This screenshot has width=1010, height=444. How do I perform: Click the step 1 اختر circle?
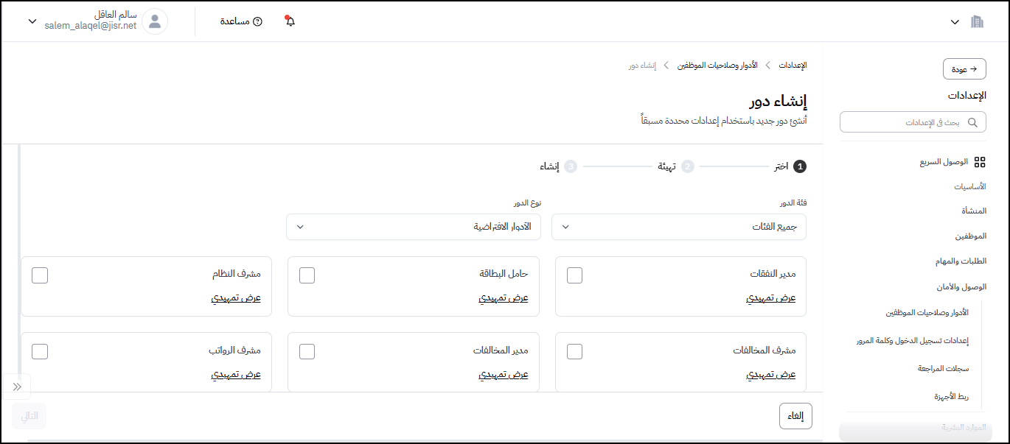pyautogui.click(x=800, y=166)
